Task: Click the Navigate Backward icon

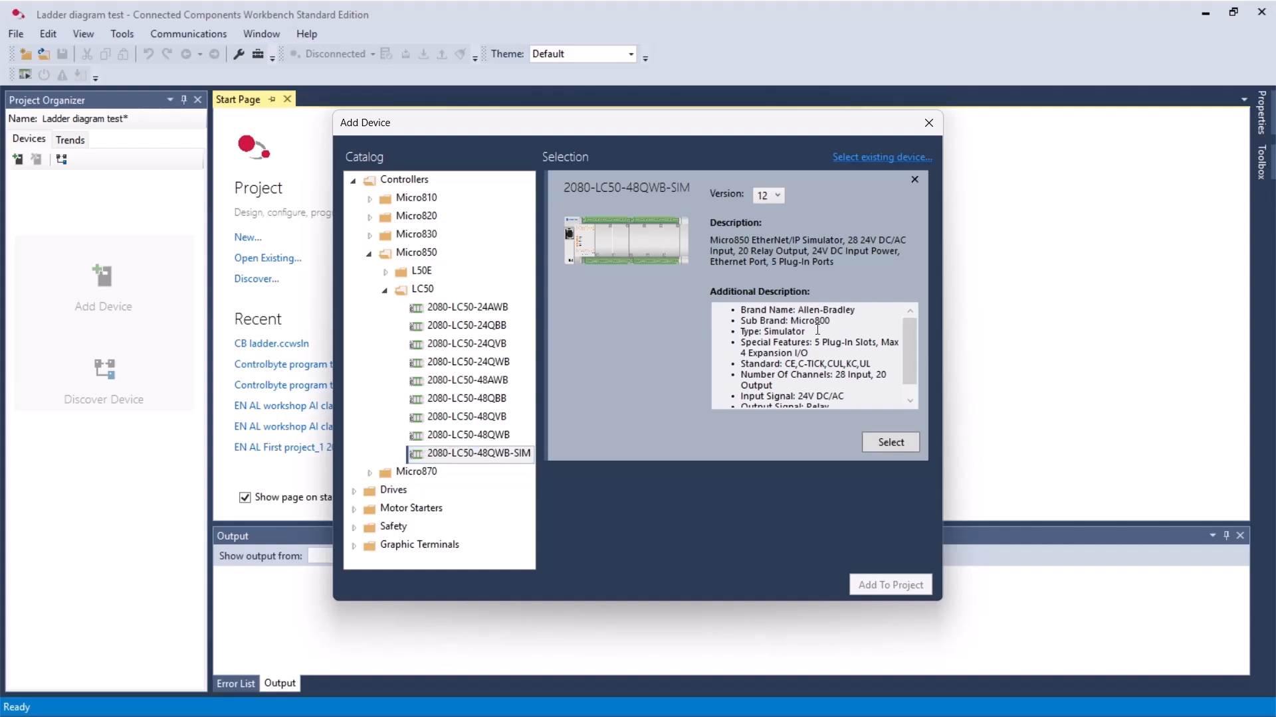Action: pos(187,54)
